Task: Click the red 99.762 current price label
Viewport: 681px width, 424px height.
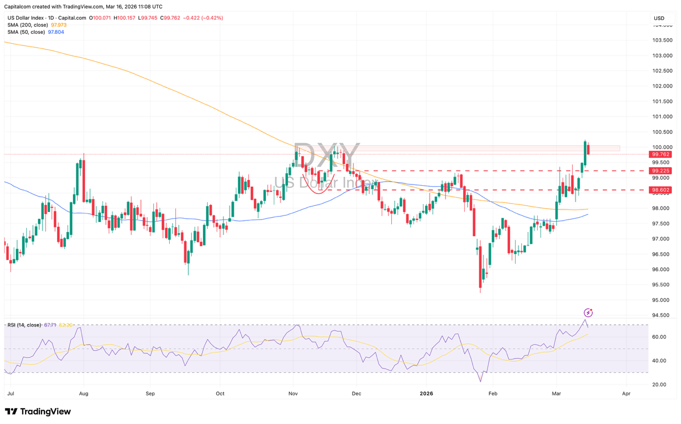Action: point(661,154)
